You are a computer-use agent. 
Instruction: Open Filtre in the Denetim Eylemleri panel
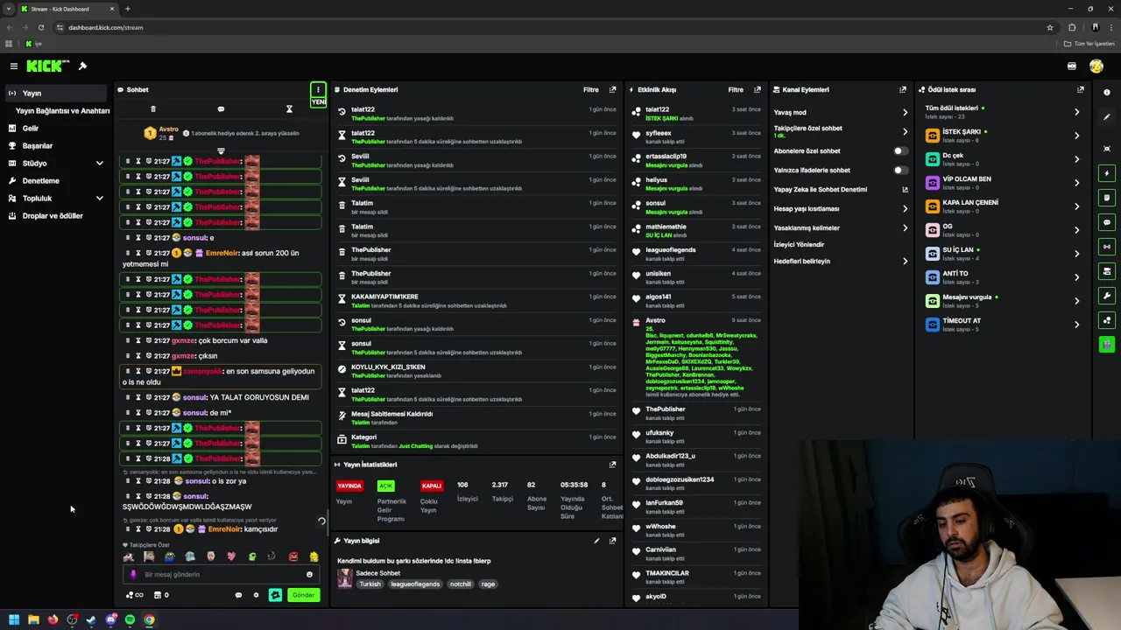click(591, 89)
